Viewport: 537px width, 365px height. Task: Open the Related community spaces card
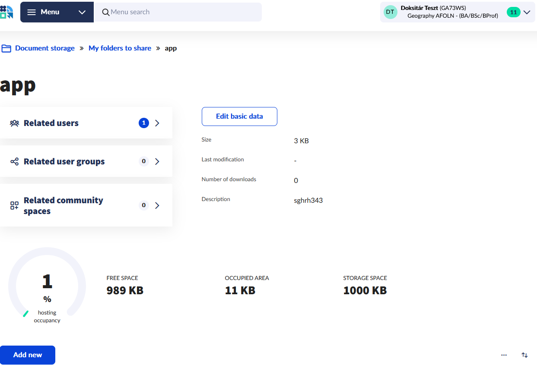86,205
